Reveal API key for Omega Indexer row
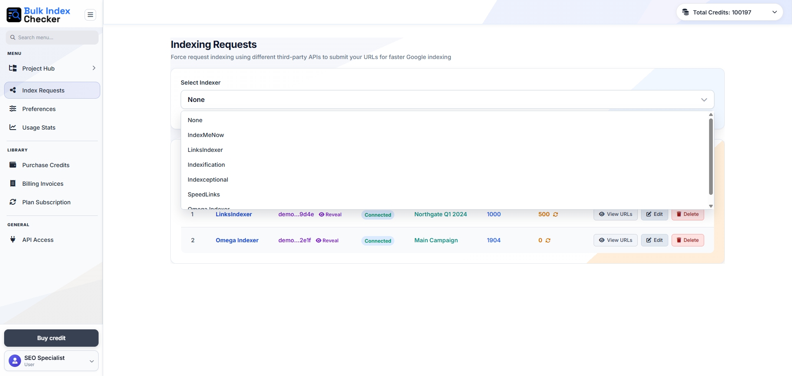792x376 pixels. (x=327, y=241)
